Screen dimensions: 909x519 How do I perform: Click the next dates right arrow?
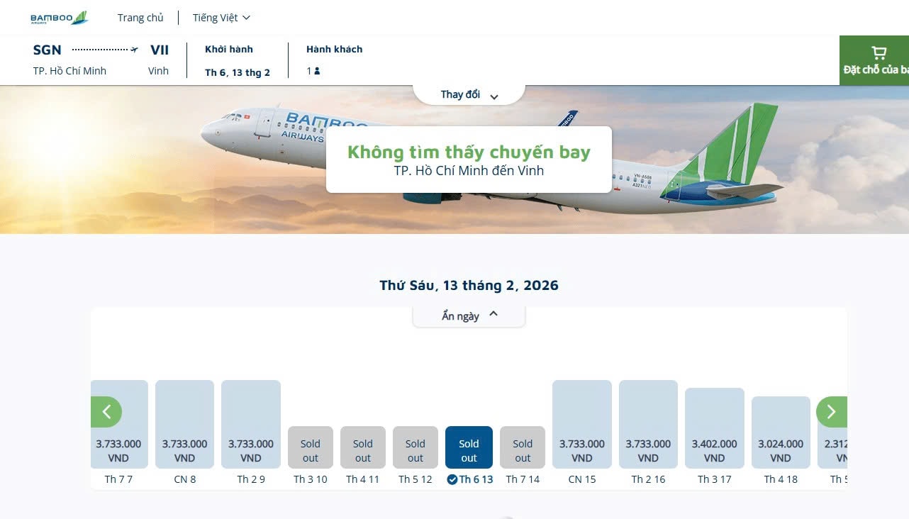tap(831, 411)
